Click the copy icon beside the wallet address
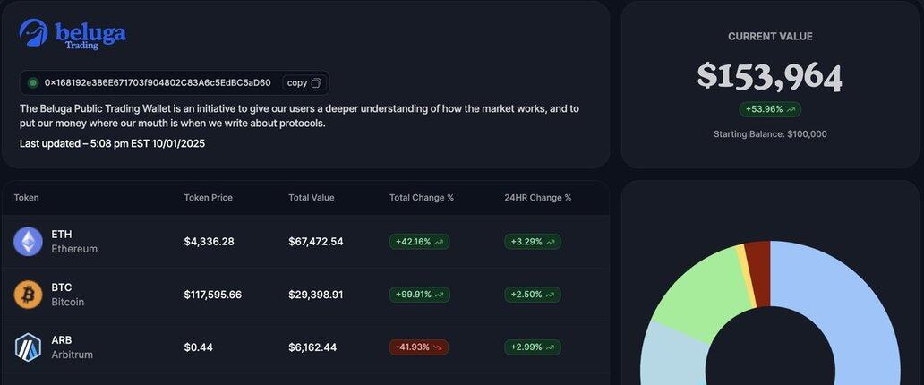924x385 pixels. tap(316, 83)
